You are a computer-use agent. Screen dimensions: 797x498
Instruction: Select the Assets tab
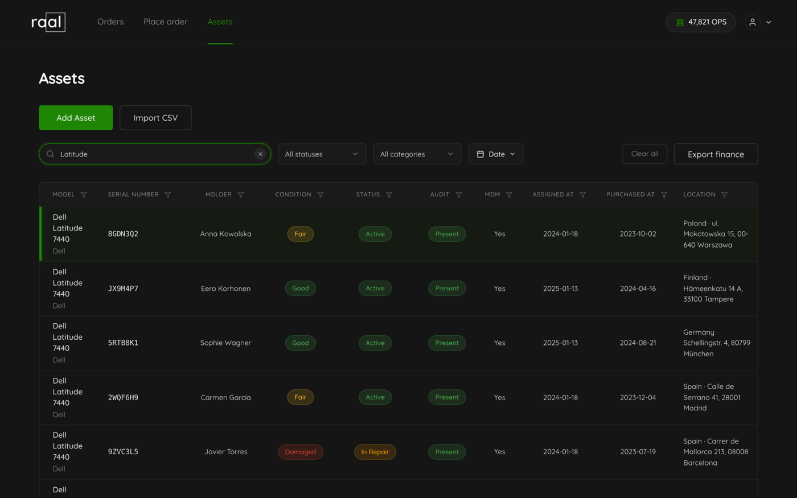click(x=220, y=22)
